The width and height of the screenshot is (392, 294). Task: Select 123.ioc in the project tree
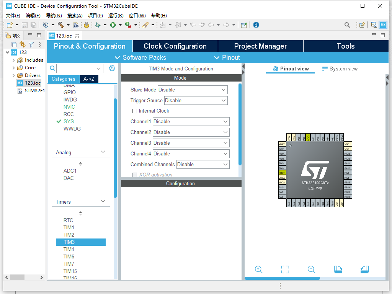click(33, 83)
